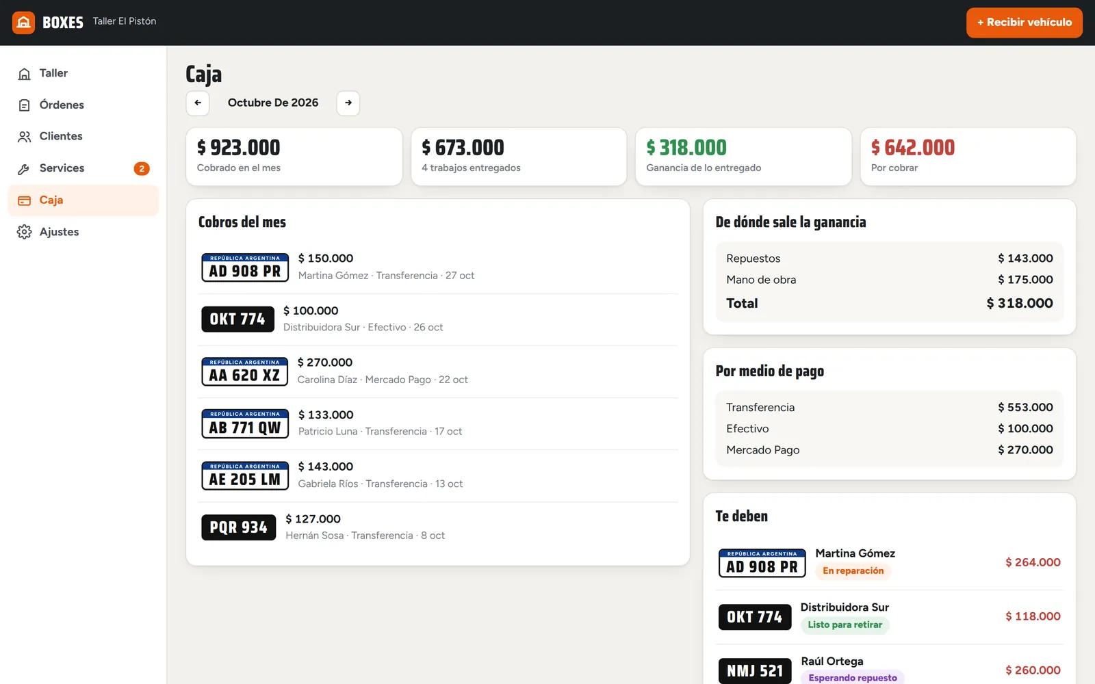The width and height of the screenshot is (1095, 684).
Task: Click the Esperando repuesto status badge
Action: pyautogui.click(x=853, y=678)
